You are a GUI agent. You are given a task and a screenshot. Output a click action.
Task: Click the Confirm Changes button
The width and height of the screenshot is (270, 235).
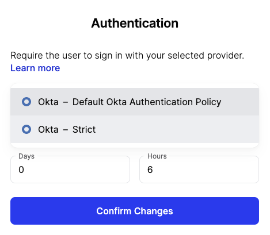pyautogui.click(x=135, y=211)
